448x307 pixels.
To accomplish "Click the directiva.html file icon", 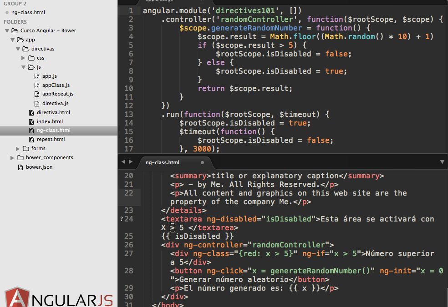I will coord(31,113).
